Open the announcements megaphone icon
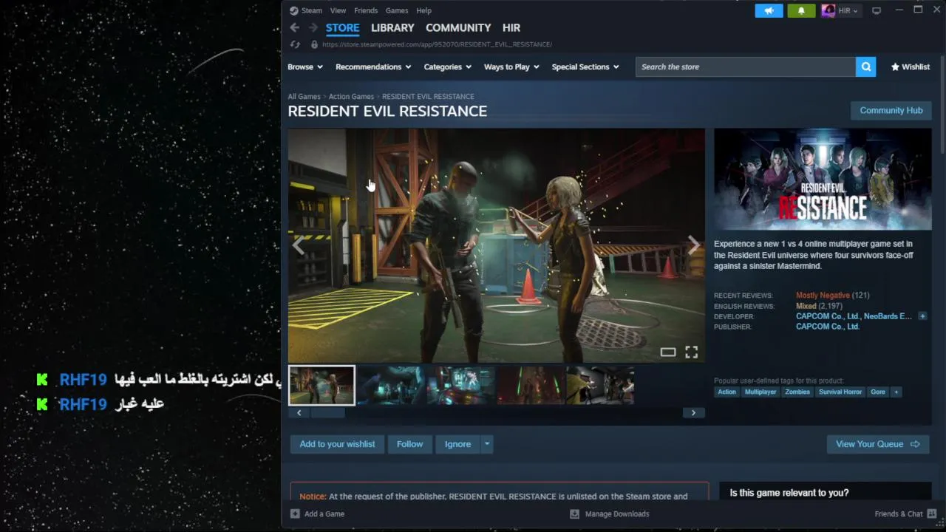Viewport: 946px width, 532px height. 769,10
